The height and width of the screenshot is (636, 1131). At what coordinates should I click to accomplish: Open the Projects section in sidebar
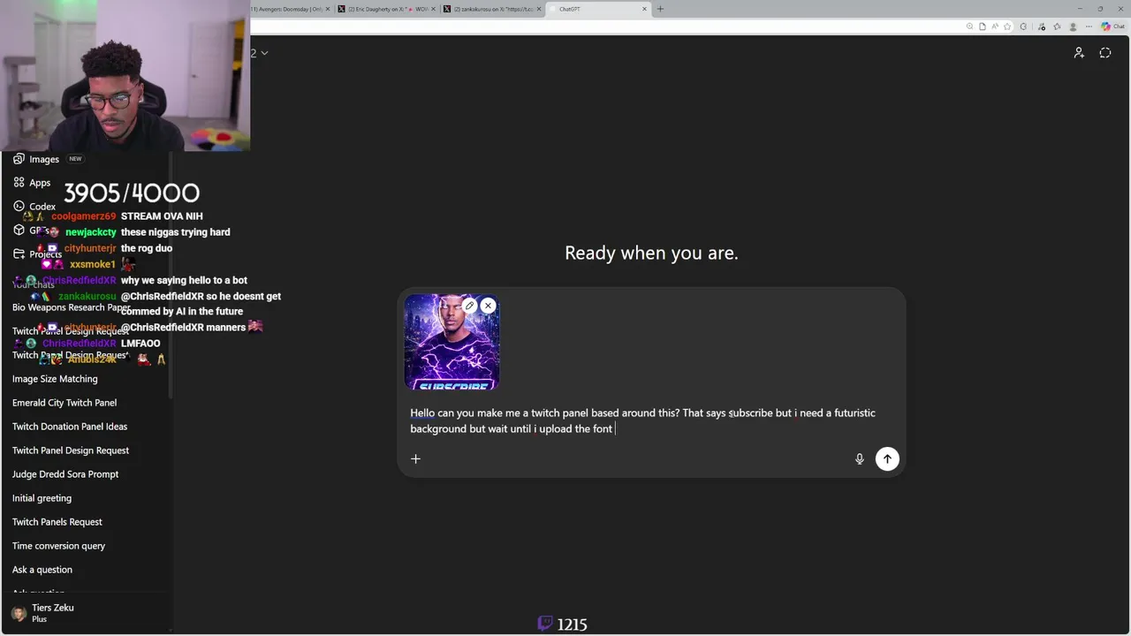pos(37,254)
